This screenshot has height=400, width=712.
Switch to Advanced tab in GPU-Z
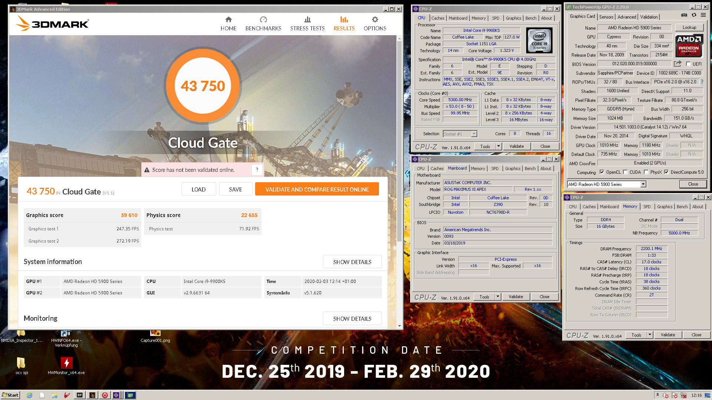pos(627,17)
